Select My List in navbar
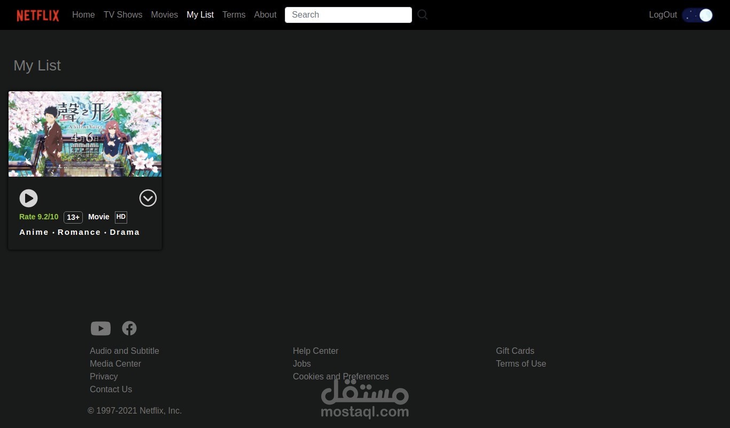The height and width of the screenshot is (428, 730). coord(200,15)
